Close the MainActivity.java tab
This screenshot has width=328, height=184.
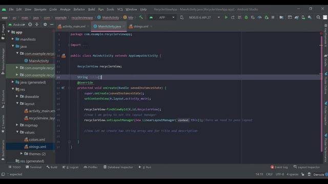click(x=124, y=27)
